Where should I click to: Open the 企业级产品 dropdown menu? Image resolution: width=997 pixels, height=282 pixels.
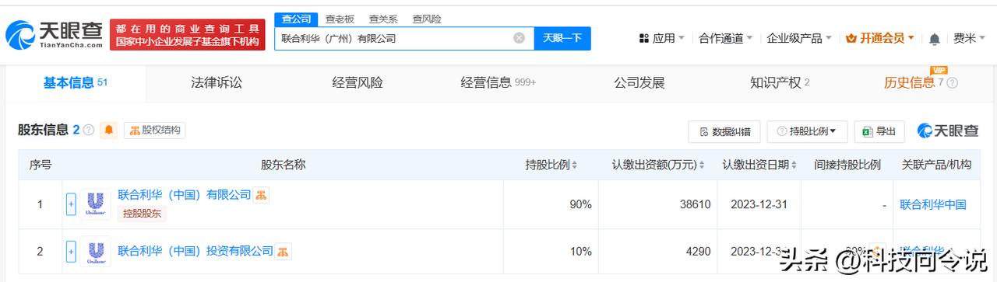point(800,38)
